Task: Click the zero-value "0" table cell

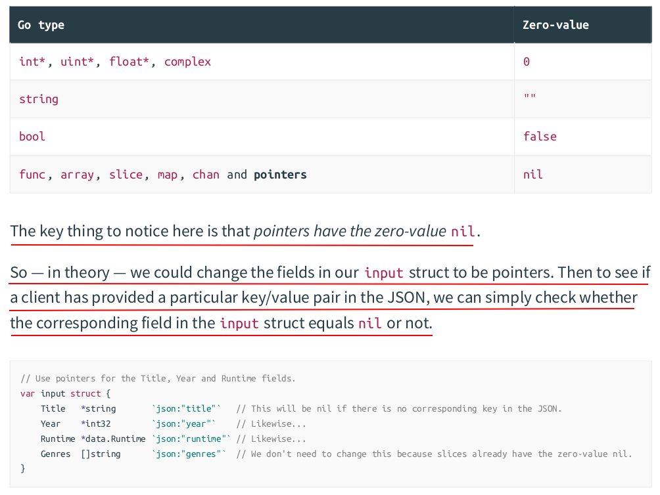Action: tap(527, 62)
